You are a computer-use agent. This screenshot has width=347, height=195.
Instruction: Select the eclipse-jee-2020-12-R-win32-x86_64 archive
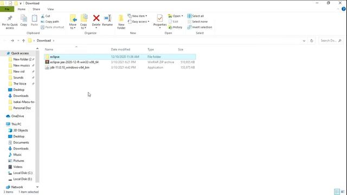(120, 62)
